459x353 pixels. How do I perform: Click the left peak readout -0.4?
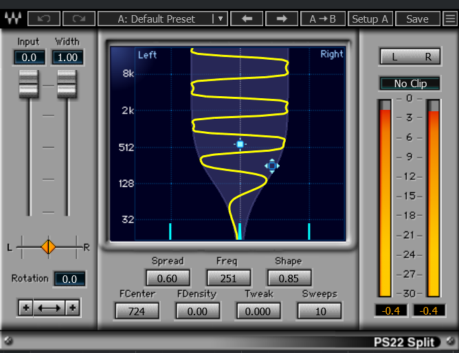[391, 310]
